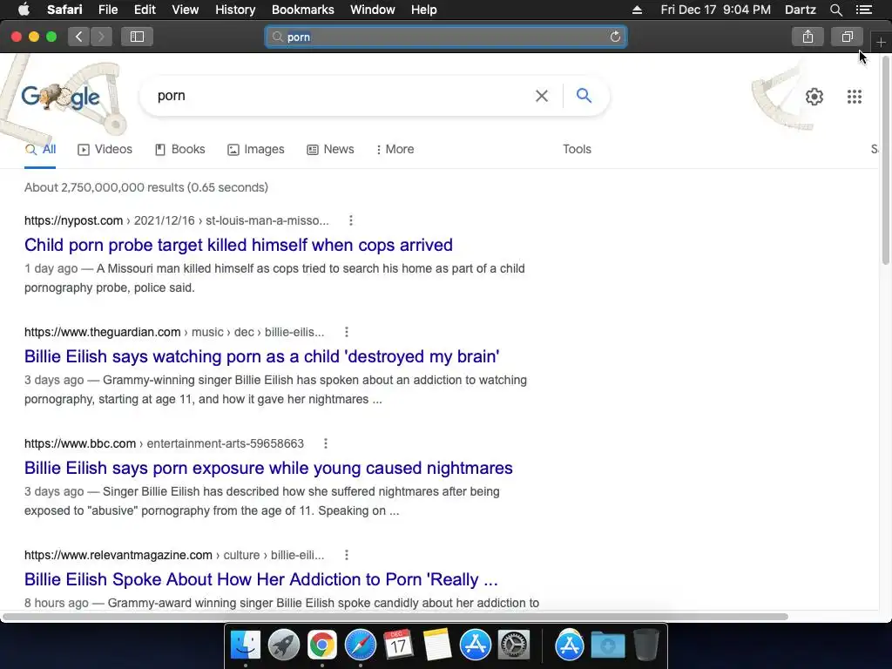
Task: Launch Launchpad rocket in the Dock
Action: tap(283, 645)
